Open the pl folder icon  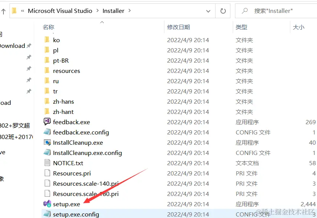pyautogui.click(x=47, y=50)
